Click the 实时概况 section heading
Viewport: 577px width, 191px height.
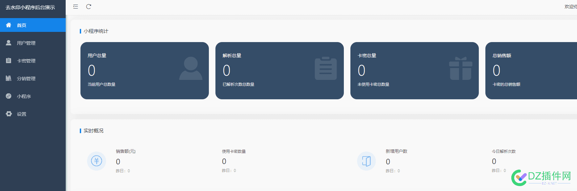pyautogui.click(x=94, y=131)
